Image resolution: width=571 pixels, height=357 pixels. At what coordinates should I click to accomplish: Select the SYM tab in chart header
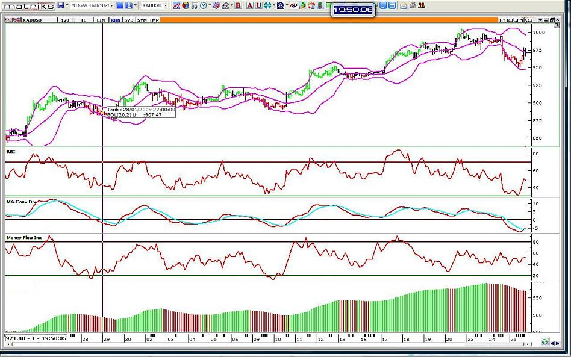click(x=142, y=20)
